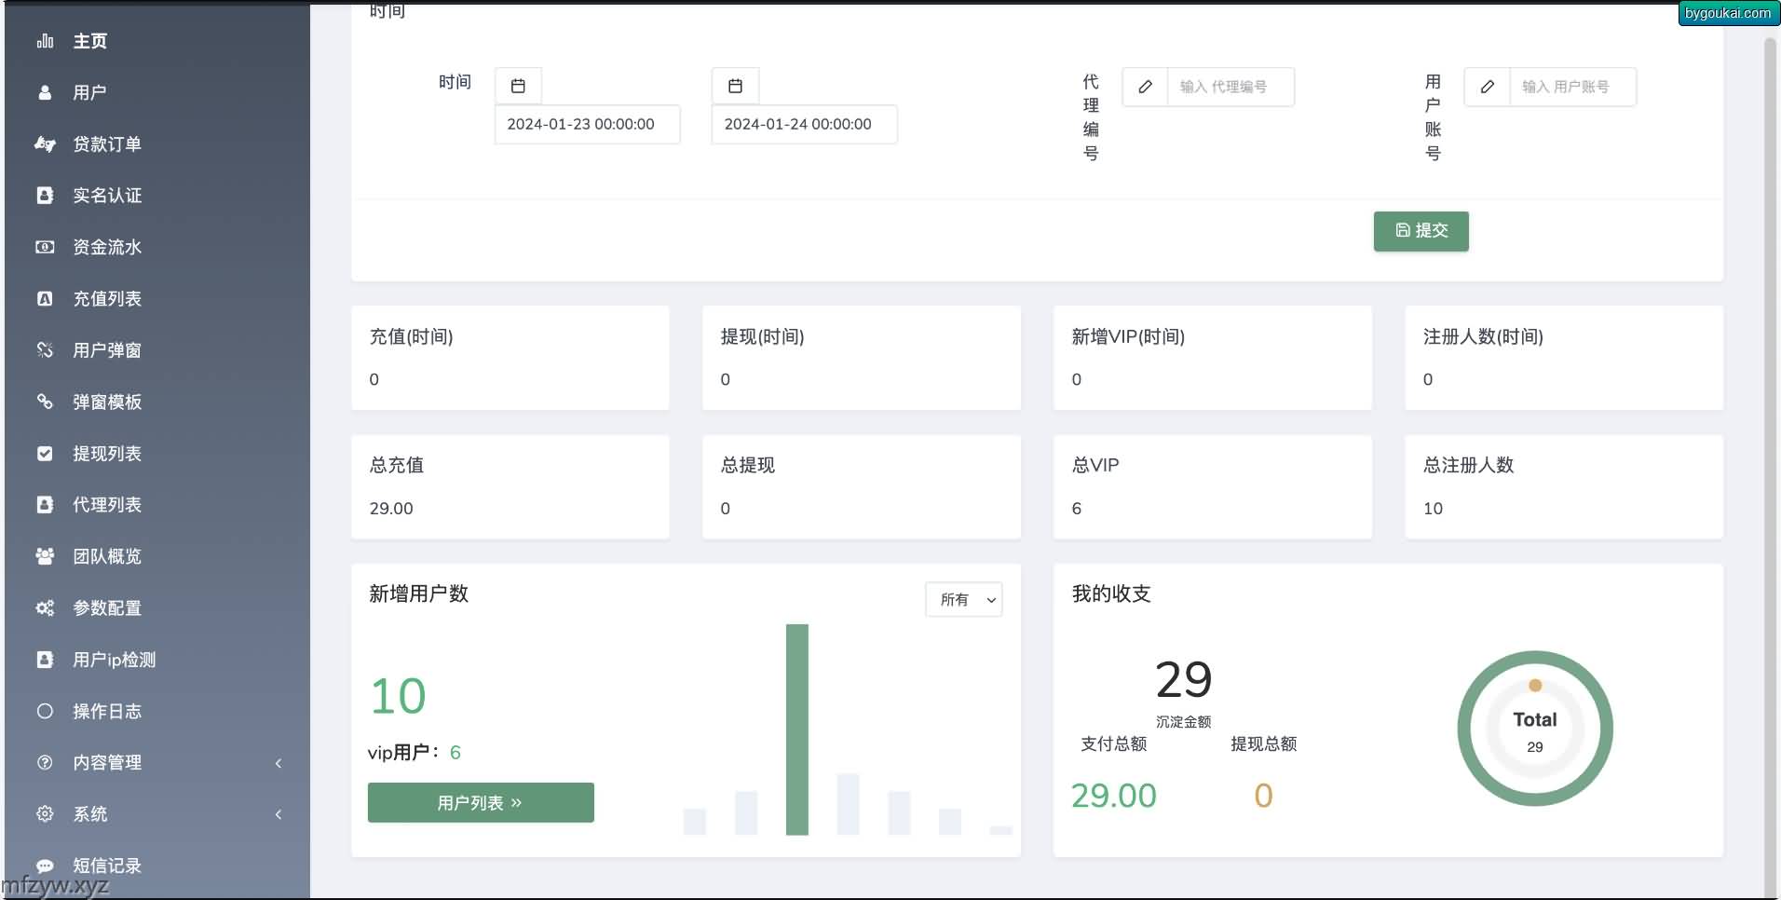Click the pencil icon beside user account
The image size is (1781, 900).
click(x=1487, y=87)
